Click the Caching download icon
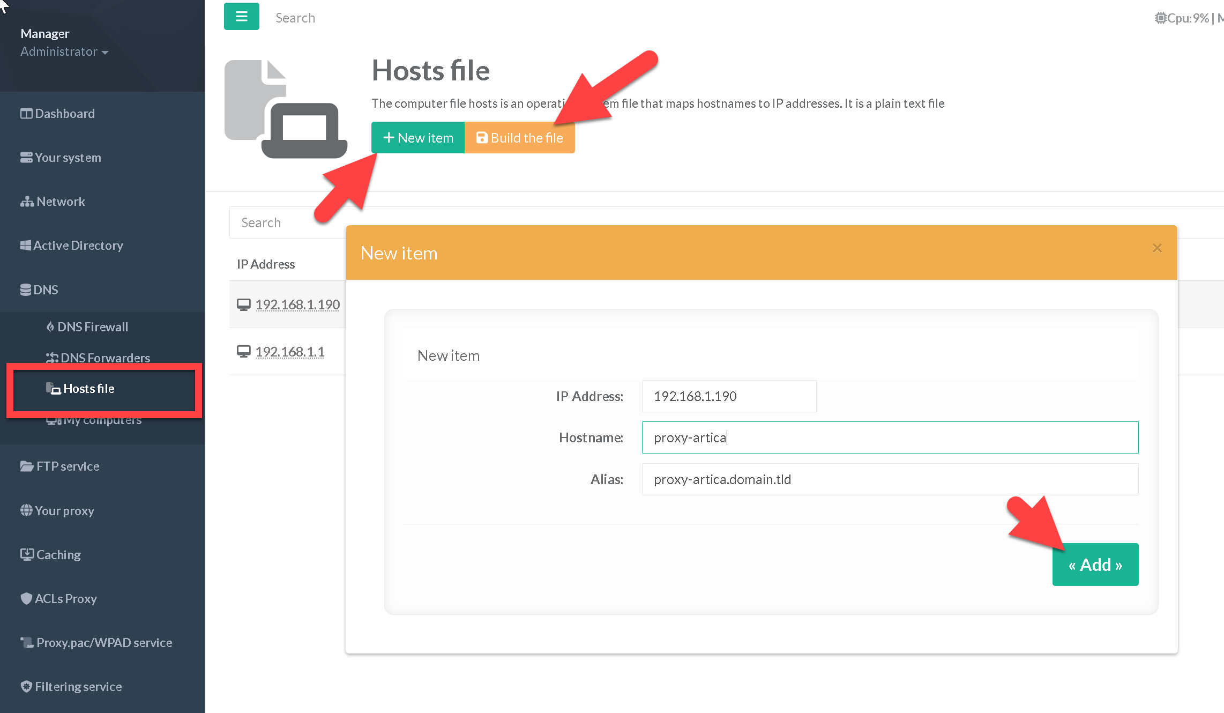 click(27, 554)
